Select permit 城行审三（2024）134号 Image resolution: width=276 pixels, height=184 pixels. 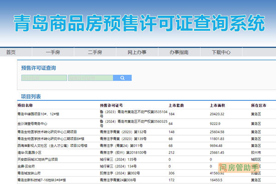point(118,166)
